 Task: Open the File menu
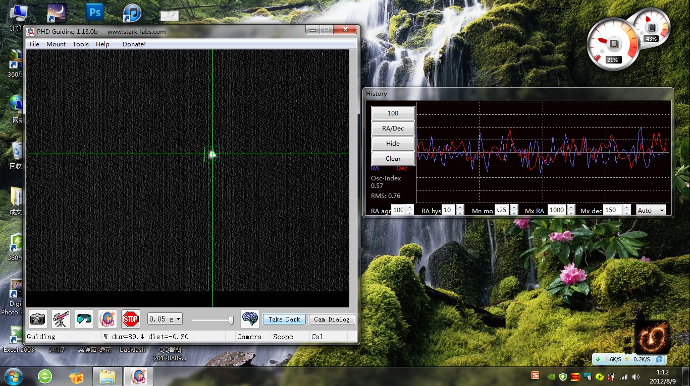coord(34,44)
